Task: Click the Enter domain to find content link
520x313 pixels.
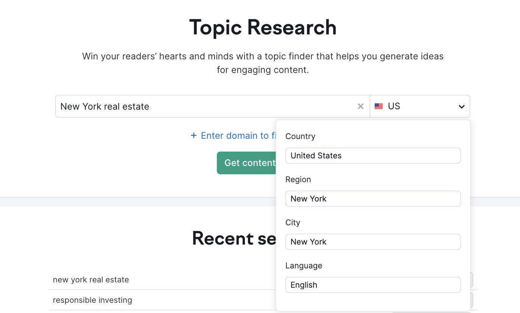Action: click(x=235, y=135)
